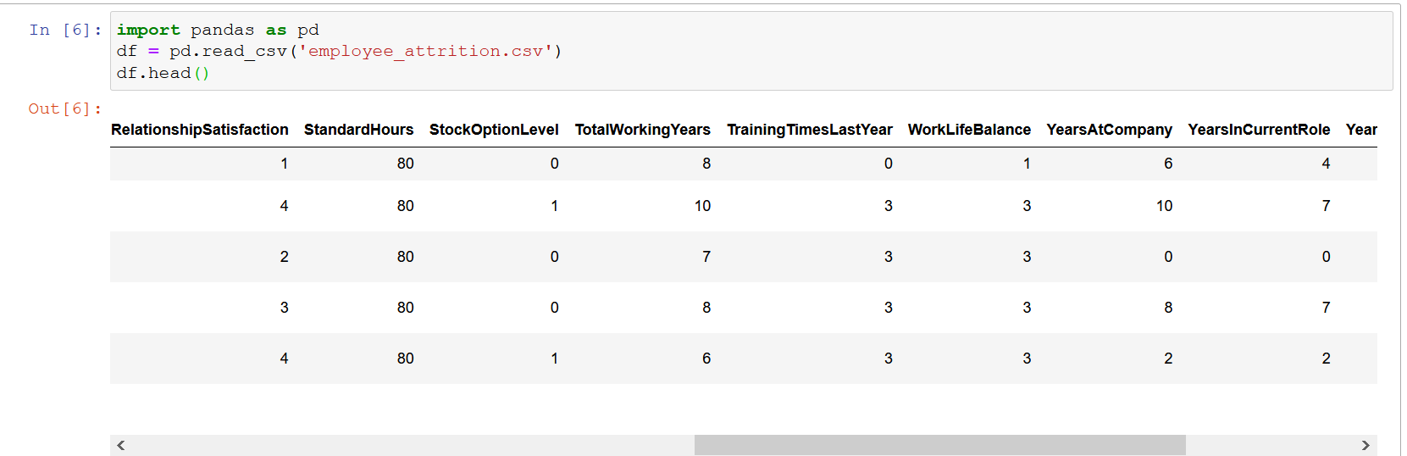Click inside the code input cell
The image size is (1407, 456).
[x=751, y=51]
